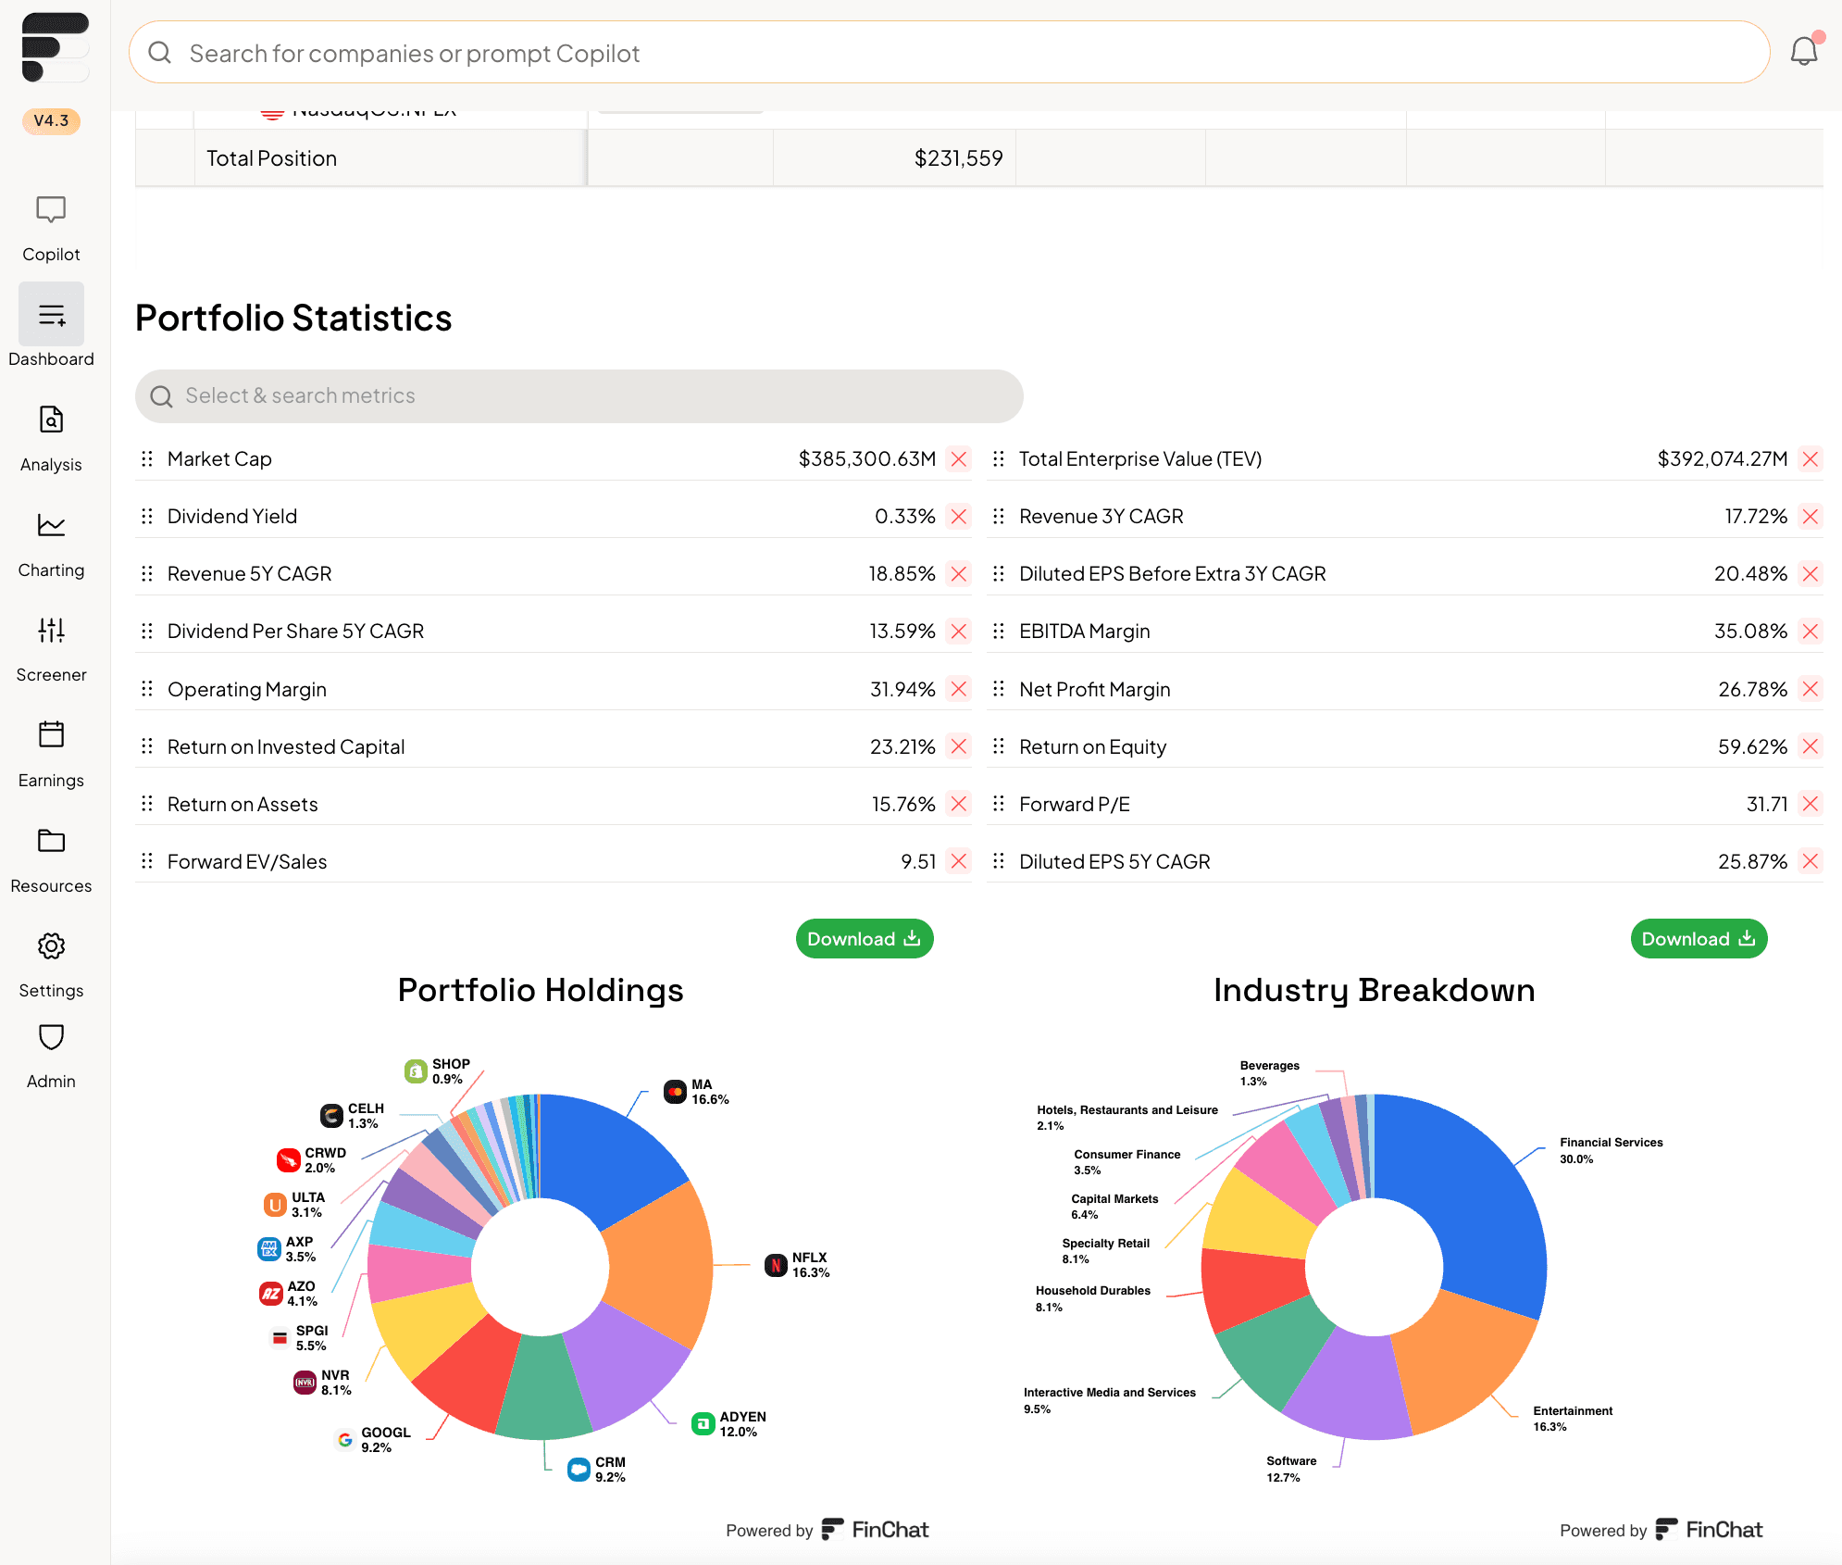Click the Total Position row label
This screenshot has width=1842, height=1565.
(x=271, y=158)
